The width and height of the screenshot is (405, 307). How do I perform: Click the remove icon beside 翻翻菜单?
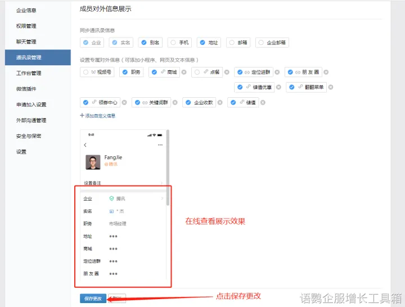pyautogui.click(x=331, y=87)
